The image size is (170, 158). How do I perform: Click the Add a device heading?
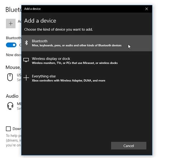(x=40, y=21)
